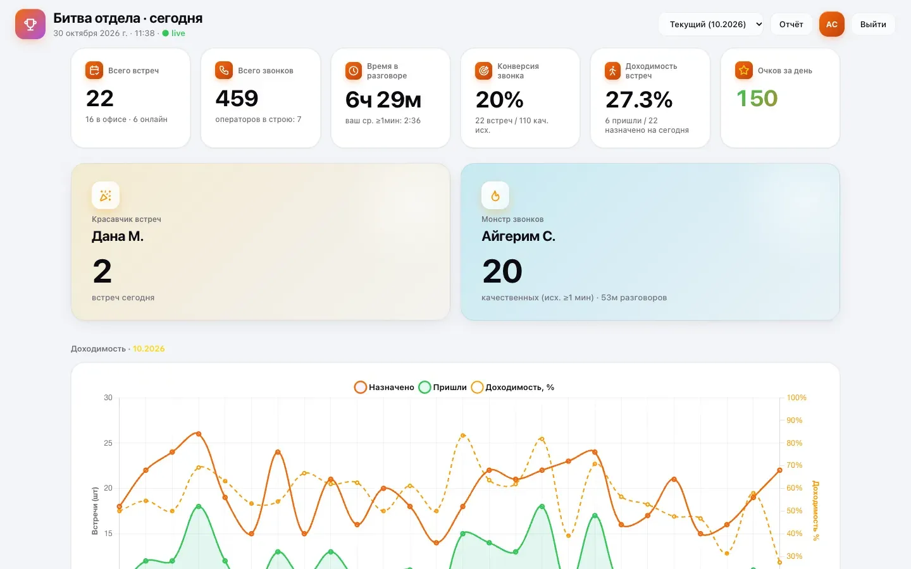Click the phone icon for Всего звонков

(x=224, y=70)
